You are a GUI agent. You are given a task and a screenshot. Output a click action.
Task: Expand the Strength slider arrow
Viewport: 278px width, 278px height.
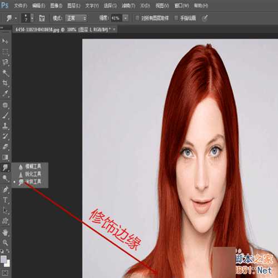126,18
